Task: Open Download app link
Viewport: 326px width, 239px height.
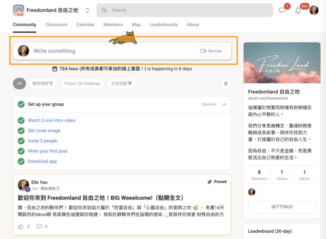Action: 42,161
